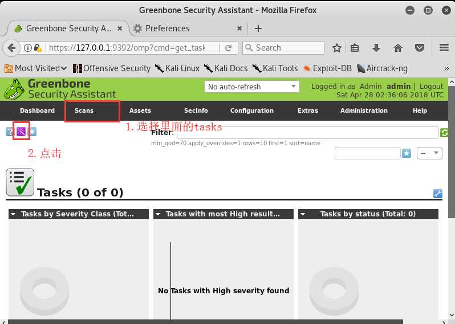
Task: Click the insecure padlock warning icon
Action: 38,48
